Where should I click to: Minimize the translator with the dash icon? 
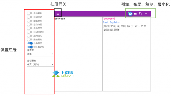146,14
